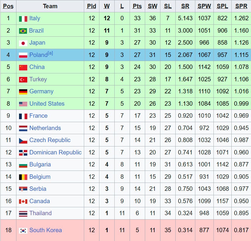
Task: Click the Pts column header
Action: [x=137, y=6]
